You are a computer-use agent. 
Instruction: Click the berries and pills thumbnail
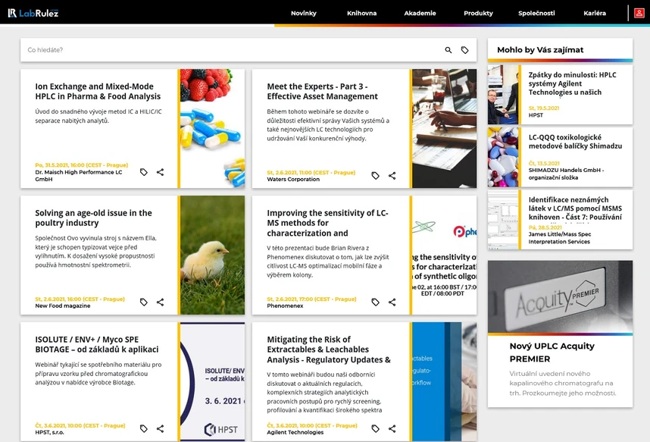click(x=212, y=128)
